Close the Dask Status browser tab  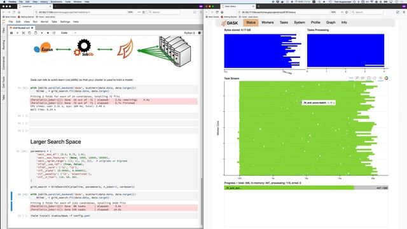coord(253,6)
